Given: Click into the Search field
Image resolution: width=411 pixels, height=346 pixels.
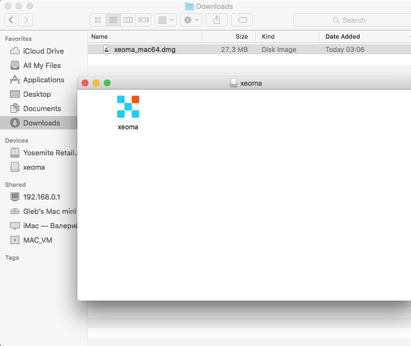Looking at the screenshot, I should point(352,20).
